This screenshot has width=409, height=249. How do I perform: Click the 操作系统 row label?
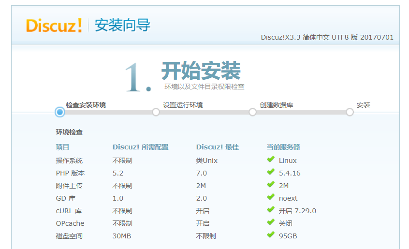pyautogui.click(x=69, y=161)
